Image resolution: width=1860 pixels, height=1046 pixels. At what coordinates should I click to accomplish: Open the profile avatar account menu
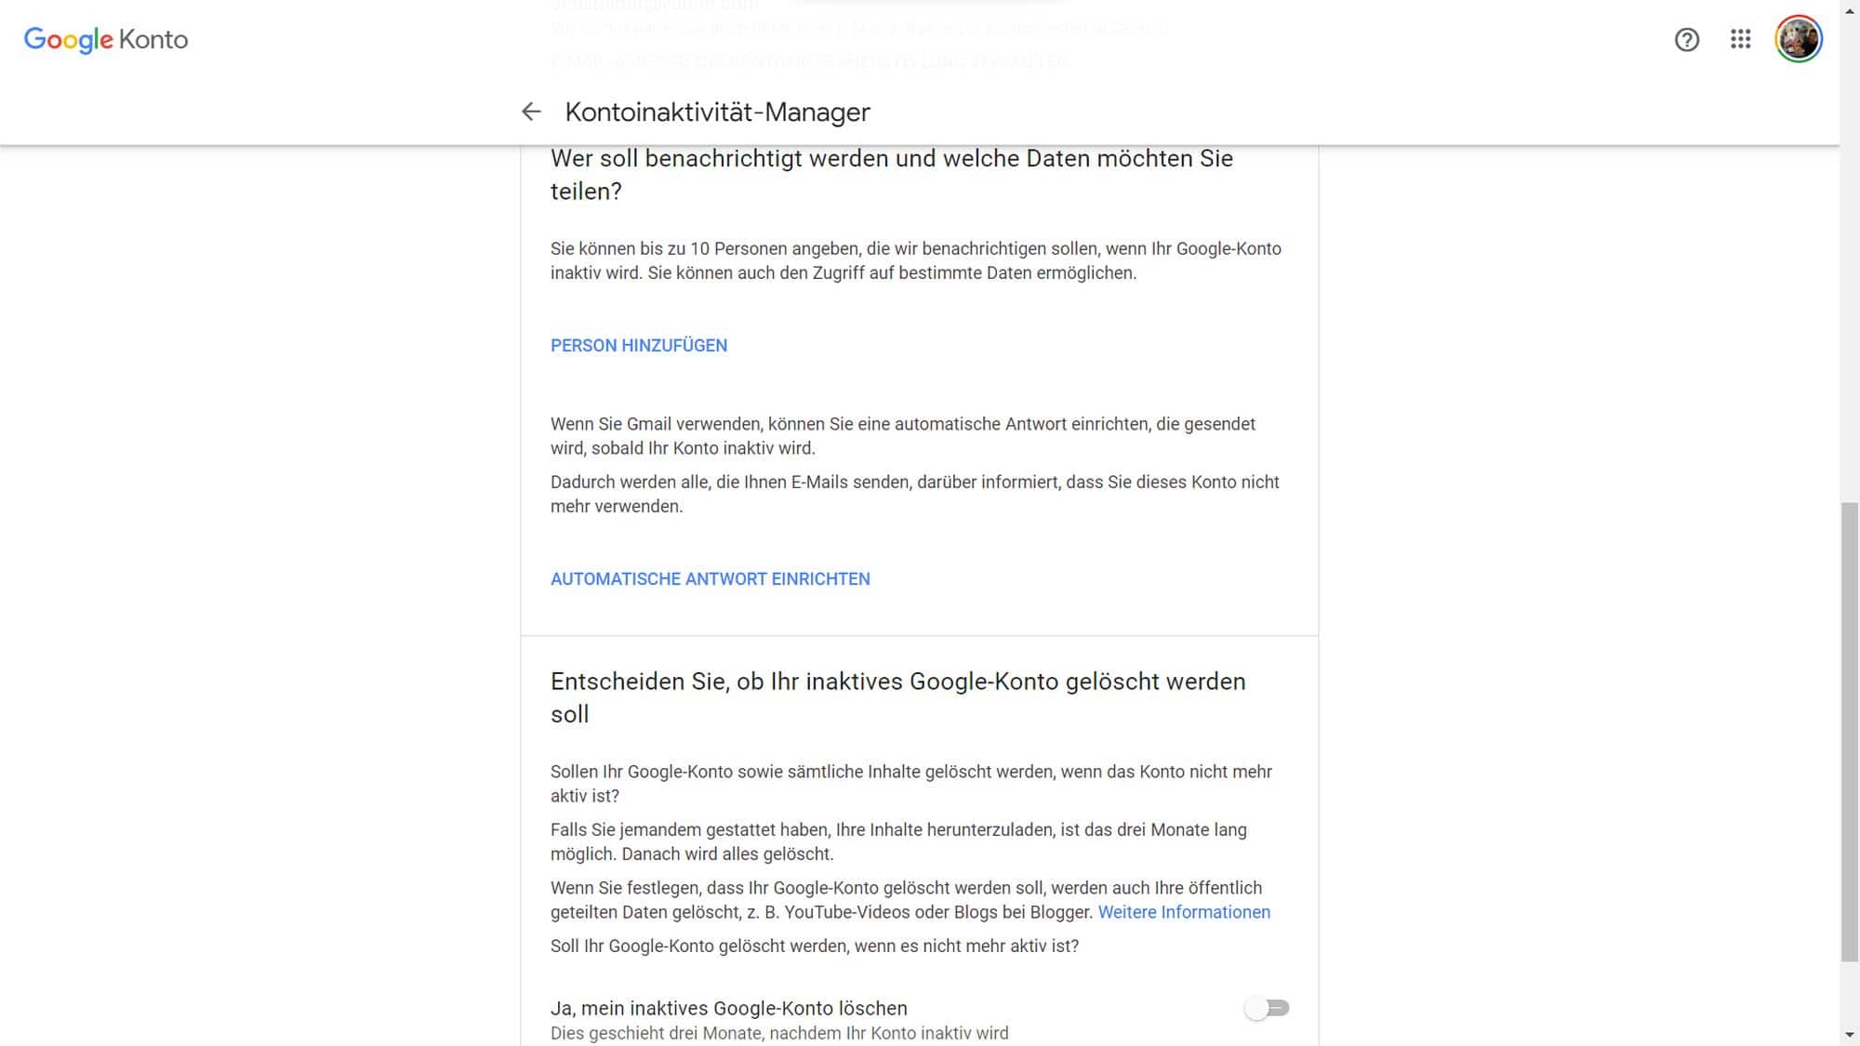pos(1798,40)
